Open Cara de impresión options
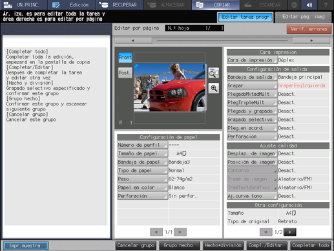Viewport: 334px width, 251px height. pos(252,60)
